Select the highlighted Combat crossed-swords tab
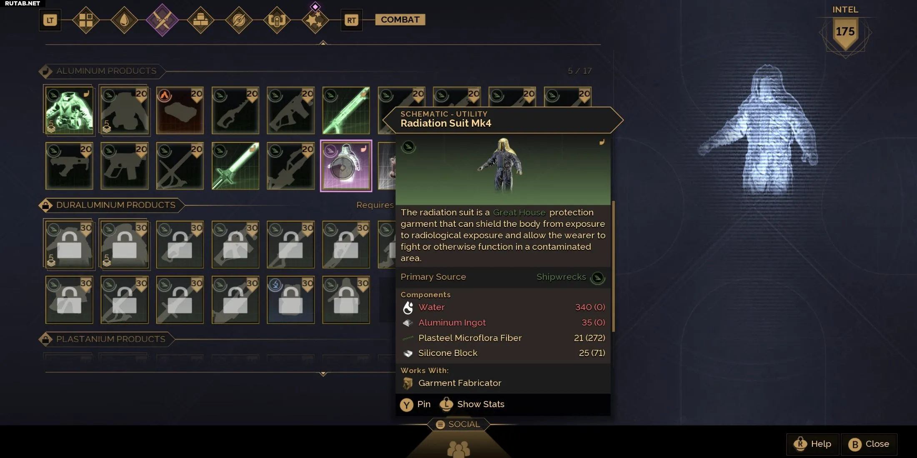The width and height of the screenshot is (917, 458). coord(162,20)
